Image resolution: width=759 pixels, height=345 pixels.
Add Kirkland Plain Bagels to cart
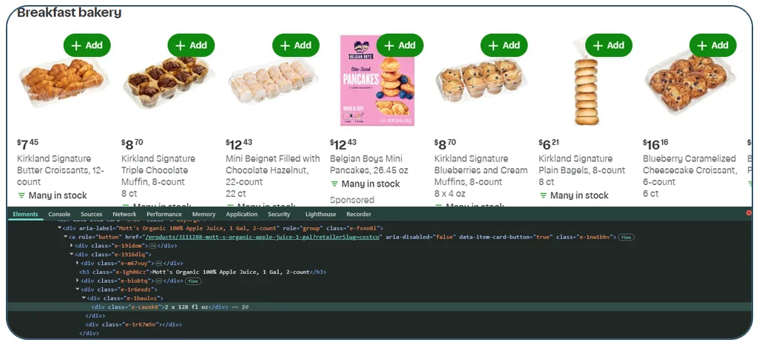click(x=609, y=45)
